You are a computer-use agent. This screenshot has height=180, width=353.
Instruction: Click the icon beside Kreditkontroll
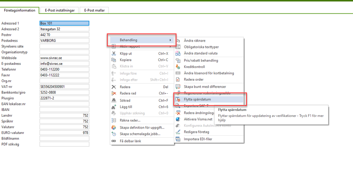pyautogui.click(x=178, y=67)
